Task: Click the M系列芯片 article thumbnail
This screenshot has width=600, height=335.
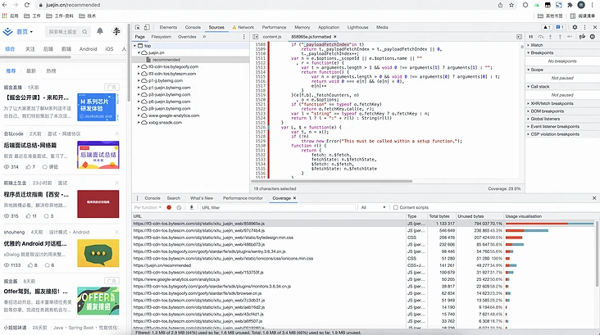Action: pyautogui.click(x=97, y=106)
